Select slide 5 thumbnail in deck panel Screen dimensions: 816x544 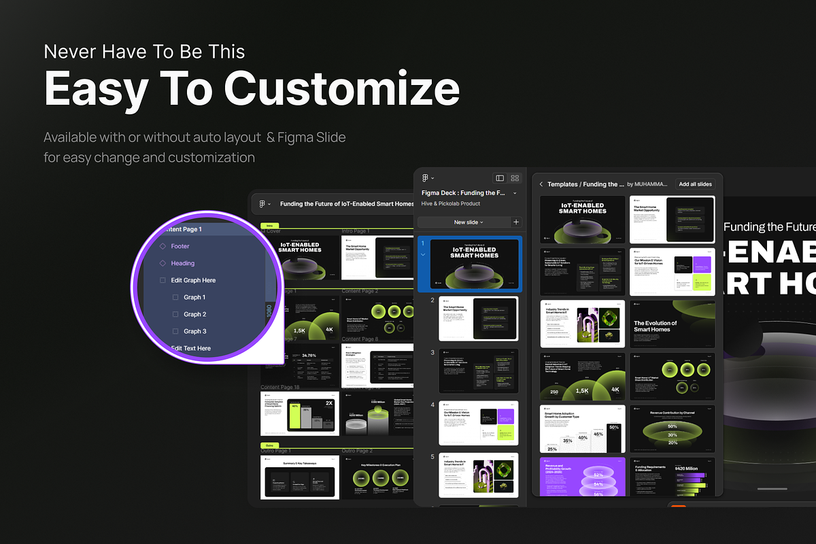point(479,475)
